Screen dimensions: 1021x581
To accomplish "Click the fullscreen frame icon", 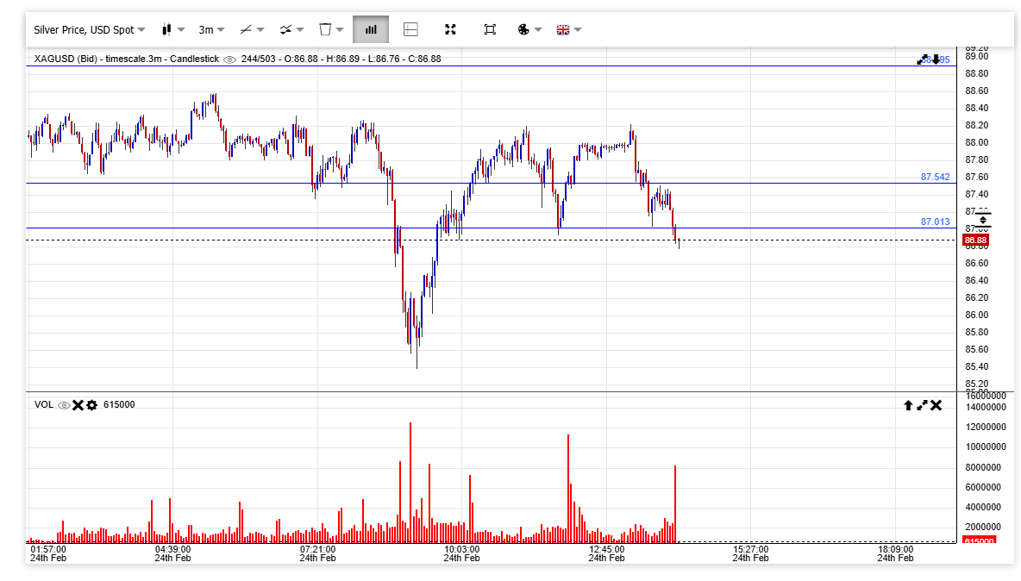I will pyautogui.click(x=490, y=29).
